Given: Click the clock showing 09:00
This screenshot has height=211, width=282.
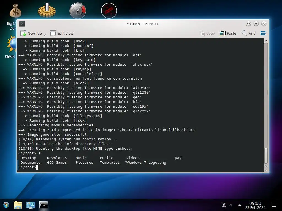Looking at the screenshot, I should tap(255, 205).
